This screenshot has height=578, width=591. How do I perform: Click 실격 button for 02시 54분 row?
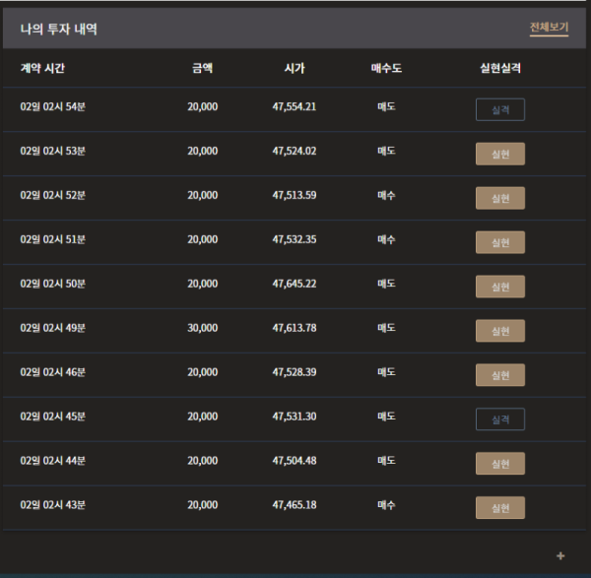500,109
